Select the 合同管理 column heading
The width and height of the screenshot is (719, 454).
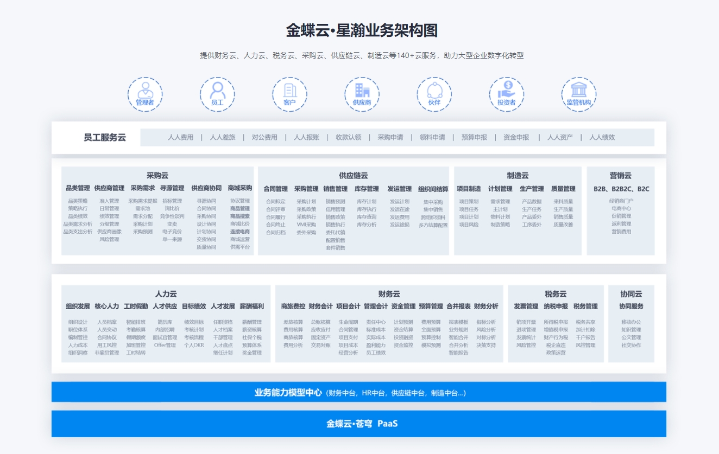pyautogui.click(x=276, y=189)
